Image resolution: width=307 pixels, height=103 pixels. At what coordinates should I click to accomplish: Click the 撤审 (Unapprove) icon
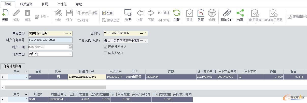coord(201,13)
